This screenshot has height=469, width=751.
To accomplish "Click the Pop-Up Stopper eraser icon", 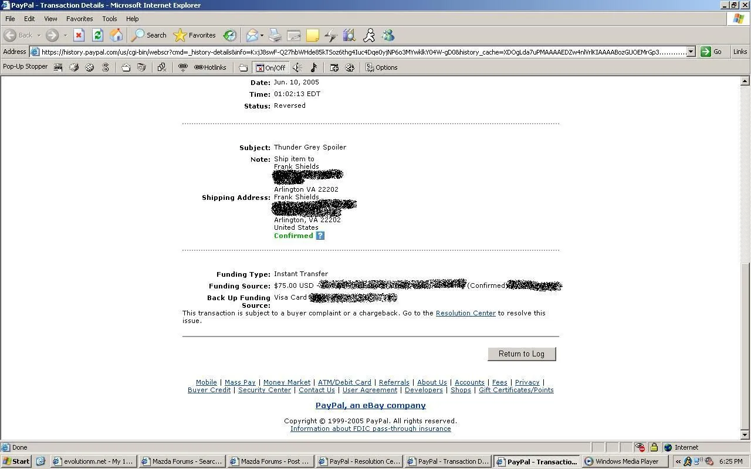I will tap(74, 67).
